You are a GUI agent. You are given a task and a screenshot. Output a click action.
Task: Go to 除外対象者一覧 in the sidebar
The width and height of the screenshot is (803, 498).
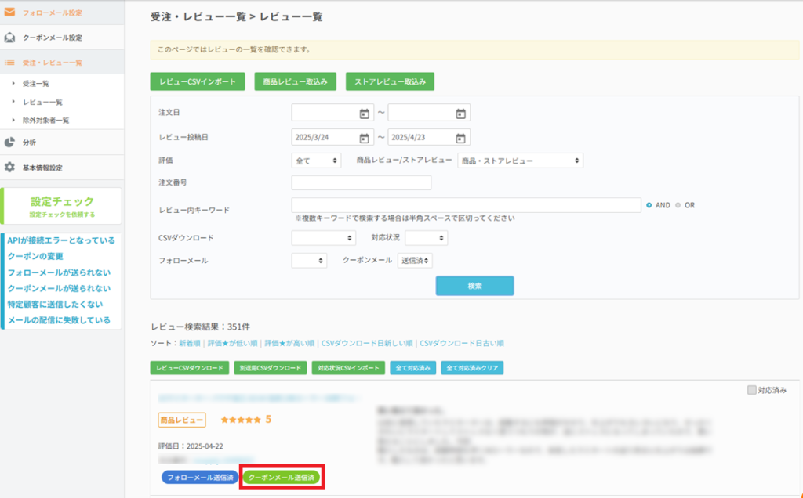(x=45, y=121)
